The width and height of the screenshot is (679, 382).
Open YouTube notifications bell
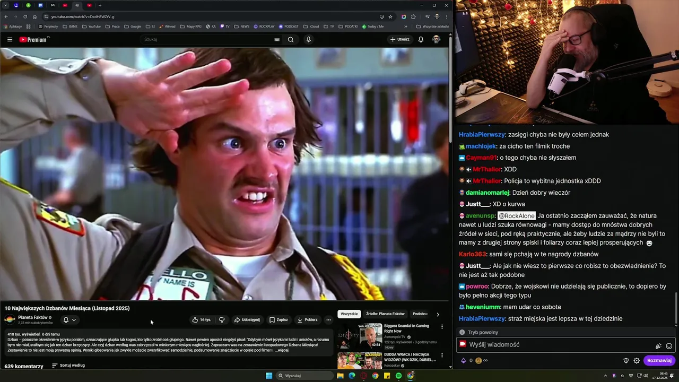[421, 39]
